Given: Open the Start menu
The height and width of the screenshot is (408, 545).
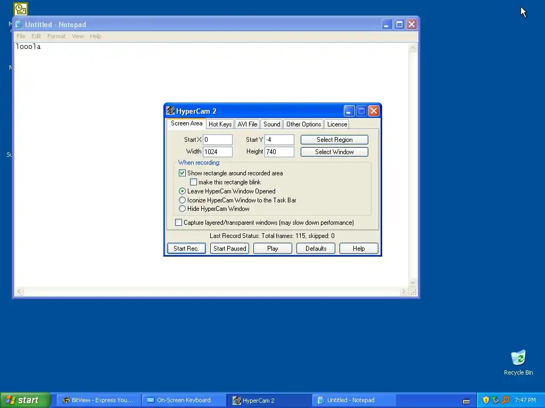Looking at the screenshot, I should (x=26, y=400).
